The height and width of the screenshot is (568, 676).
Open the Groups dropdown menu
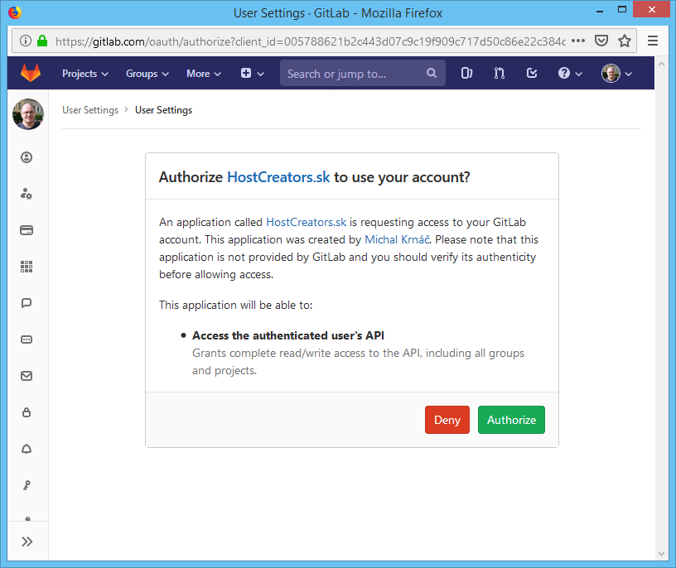click(x=147, y=74)
